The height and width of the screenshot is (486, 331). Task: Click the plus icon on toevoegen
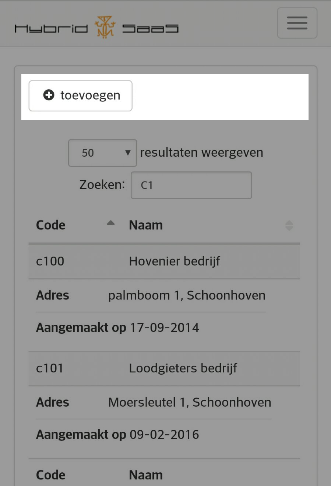pyautogui.click(x=49, y=95)
